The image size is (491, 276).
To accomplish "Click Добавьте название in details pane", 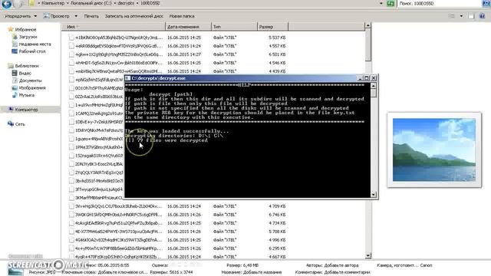I will point(262,272).
